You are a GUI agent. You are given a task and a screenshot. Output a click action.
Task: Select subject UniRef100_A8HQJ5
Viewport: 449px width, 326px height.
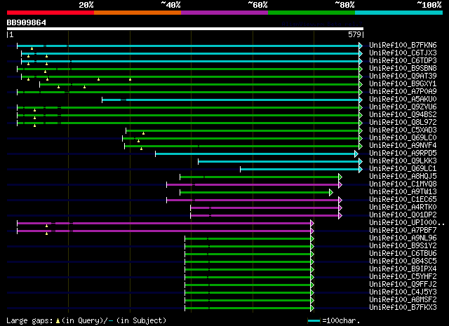coord(403,177)
